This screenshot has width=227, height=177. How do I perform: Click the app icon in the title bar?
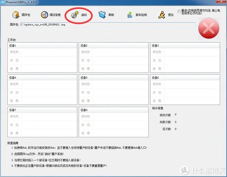click(x=3, y=2)
